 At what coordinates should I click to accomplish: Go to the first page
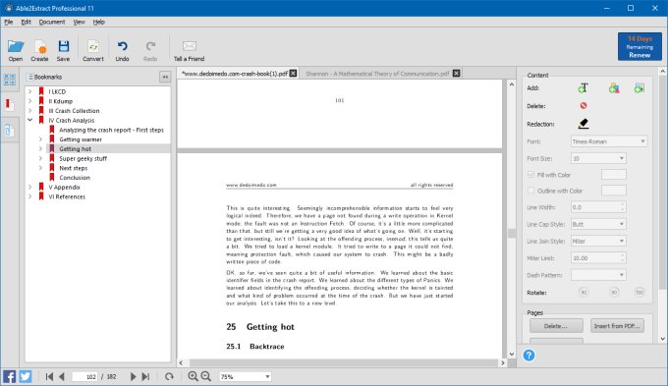[x=49, y=376]
